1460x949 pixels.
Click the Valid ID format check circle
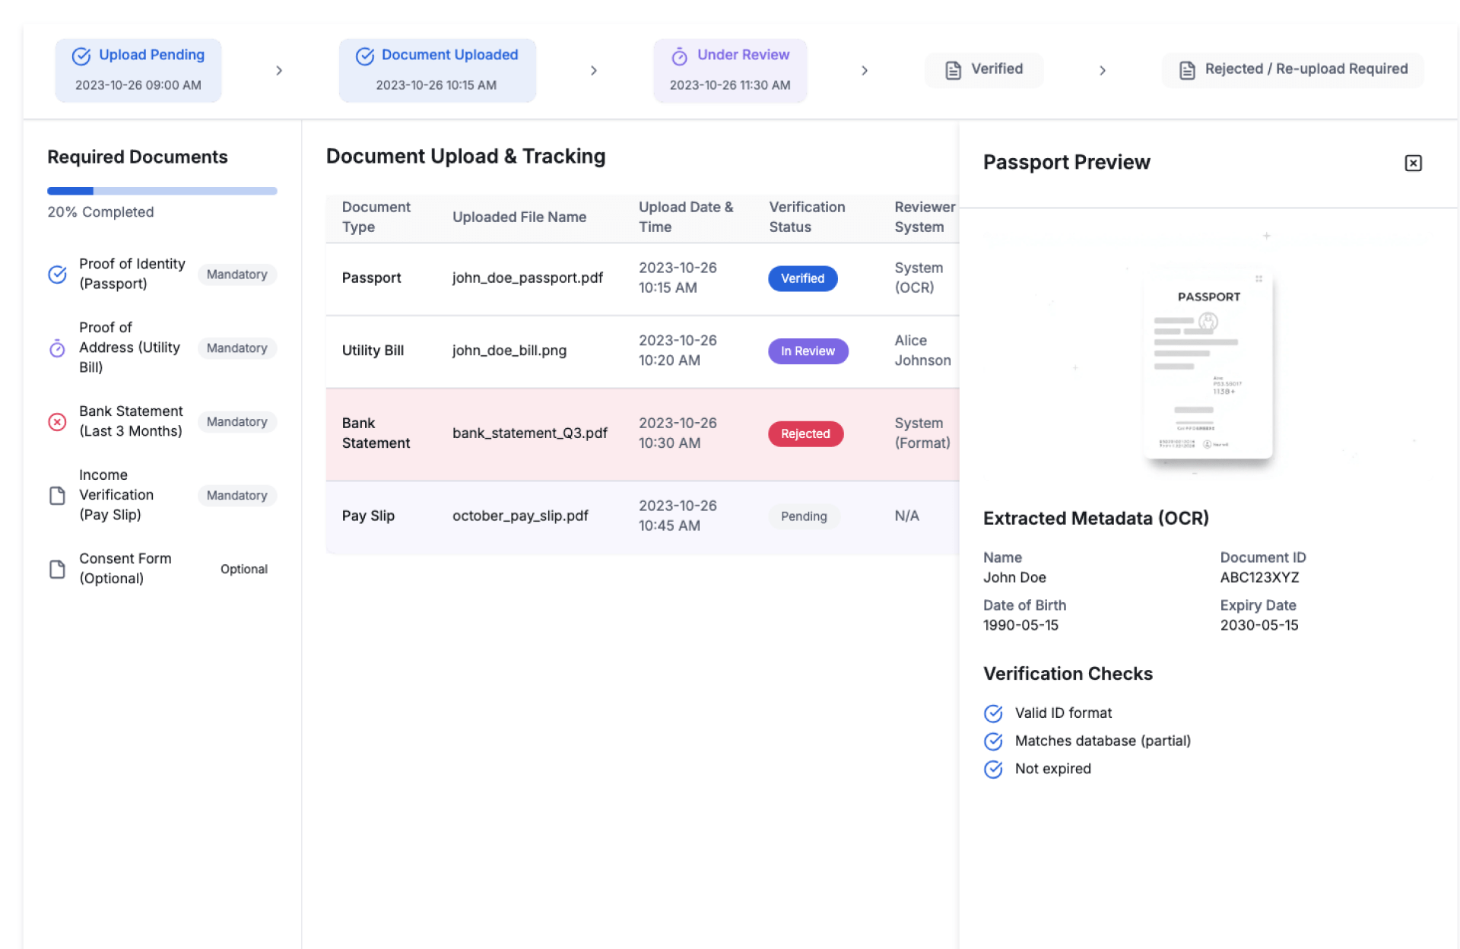pos(993,713)
